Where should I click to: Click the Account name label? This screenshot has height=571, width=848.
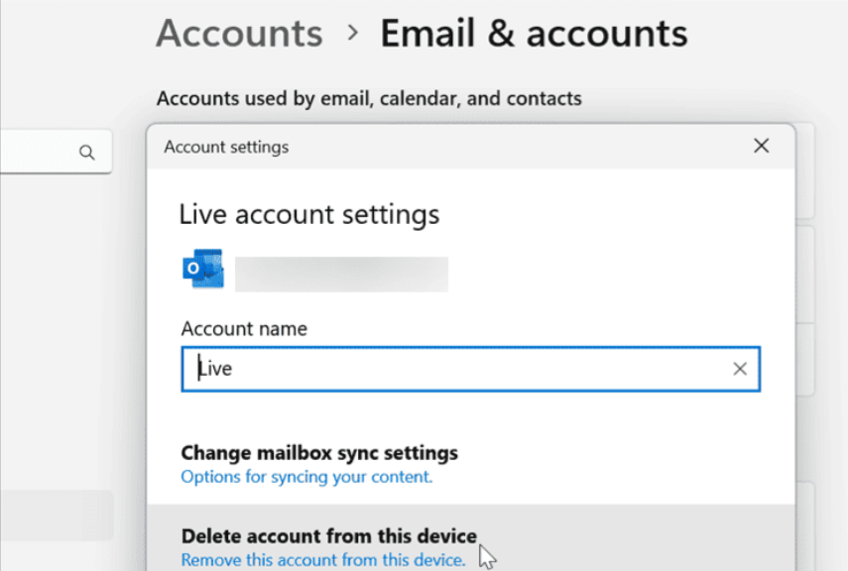(244, 328)
